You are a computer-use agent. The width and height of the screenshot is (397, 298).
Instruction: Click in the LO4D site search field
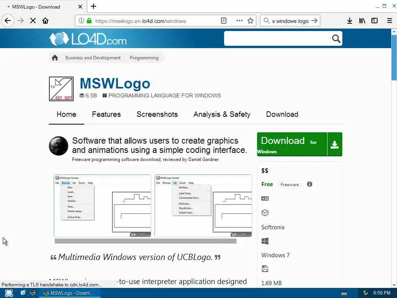tap(277, 38)
